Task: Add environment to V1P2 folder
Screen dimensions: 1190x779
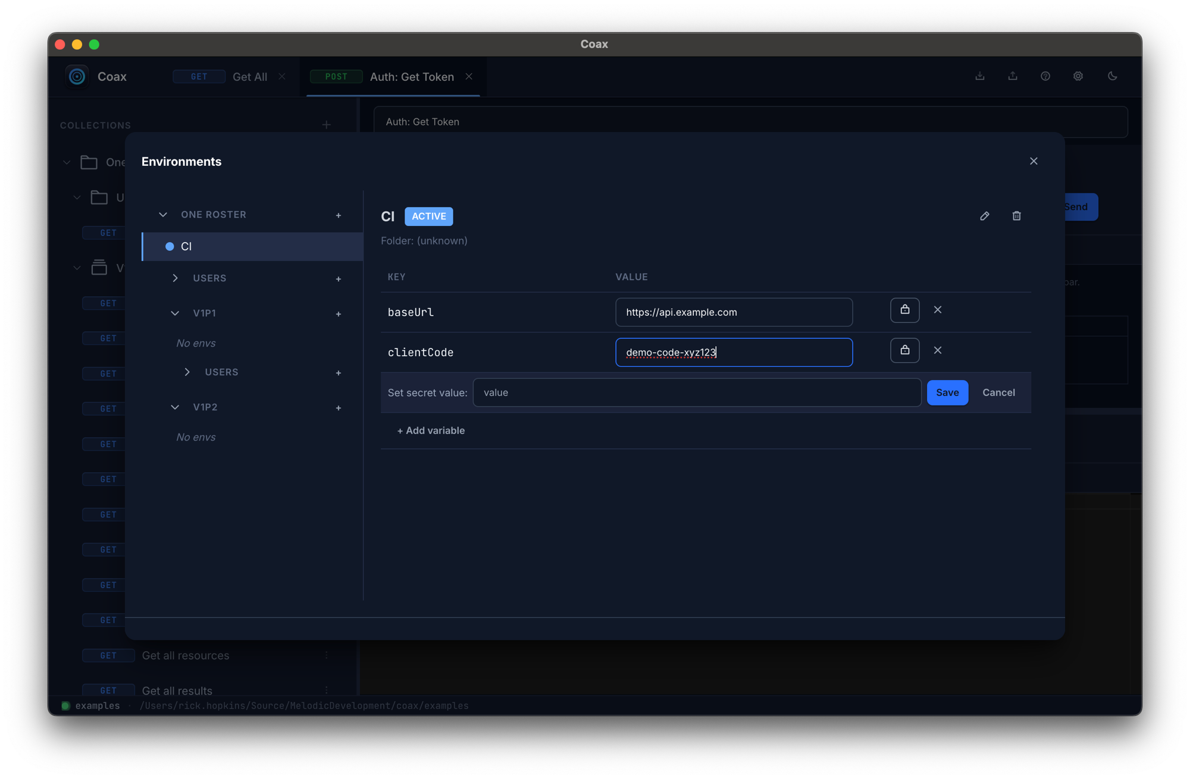Action: click(x=339, y=408)
